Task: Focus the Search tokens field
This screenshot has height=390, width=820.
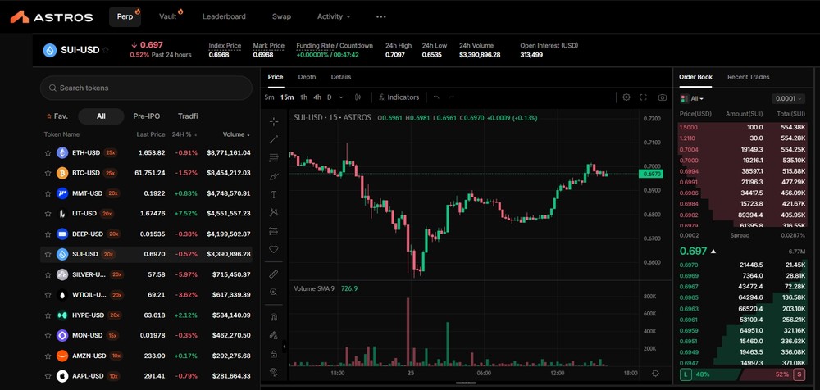Action: tap(147, 88)
